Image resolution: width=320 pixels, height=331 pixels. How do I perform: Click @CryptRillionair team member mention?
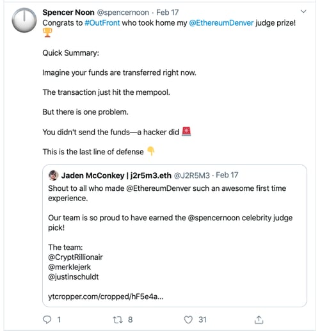[76, 257]
